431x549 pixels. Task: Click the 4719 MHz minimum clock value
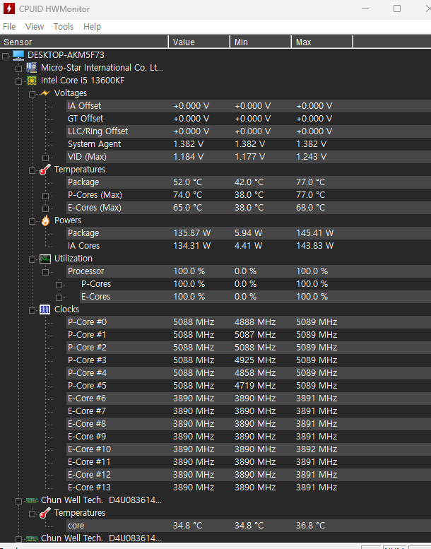click(x=255, y=386)
